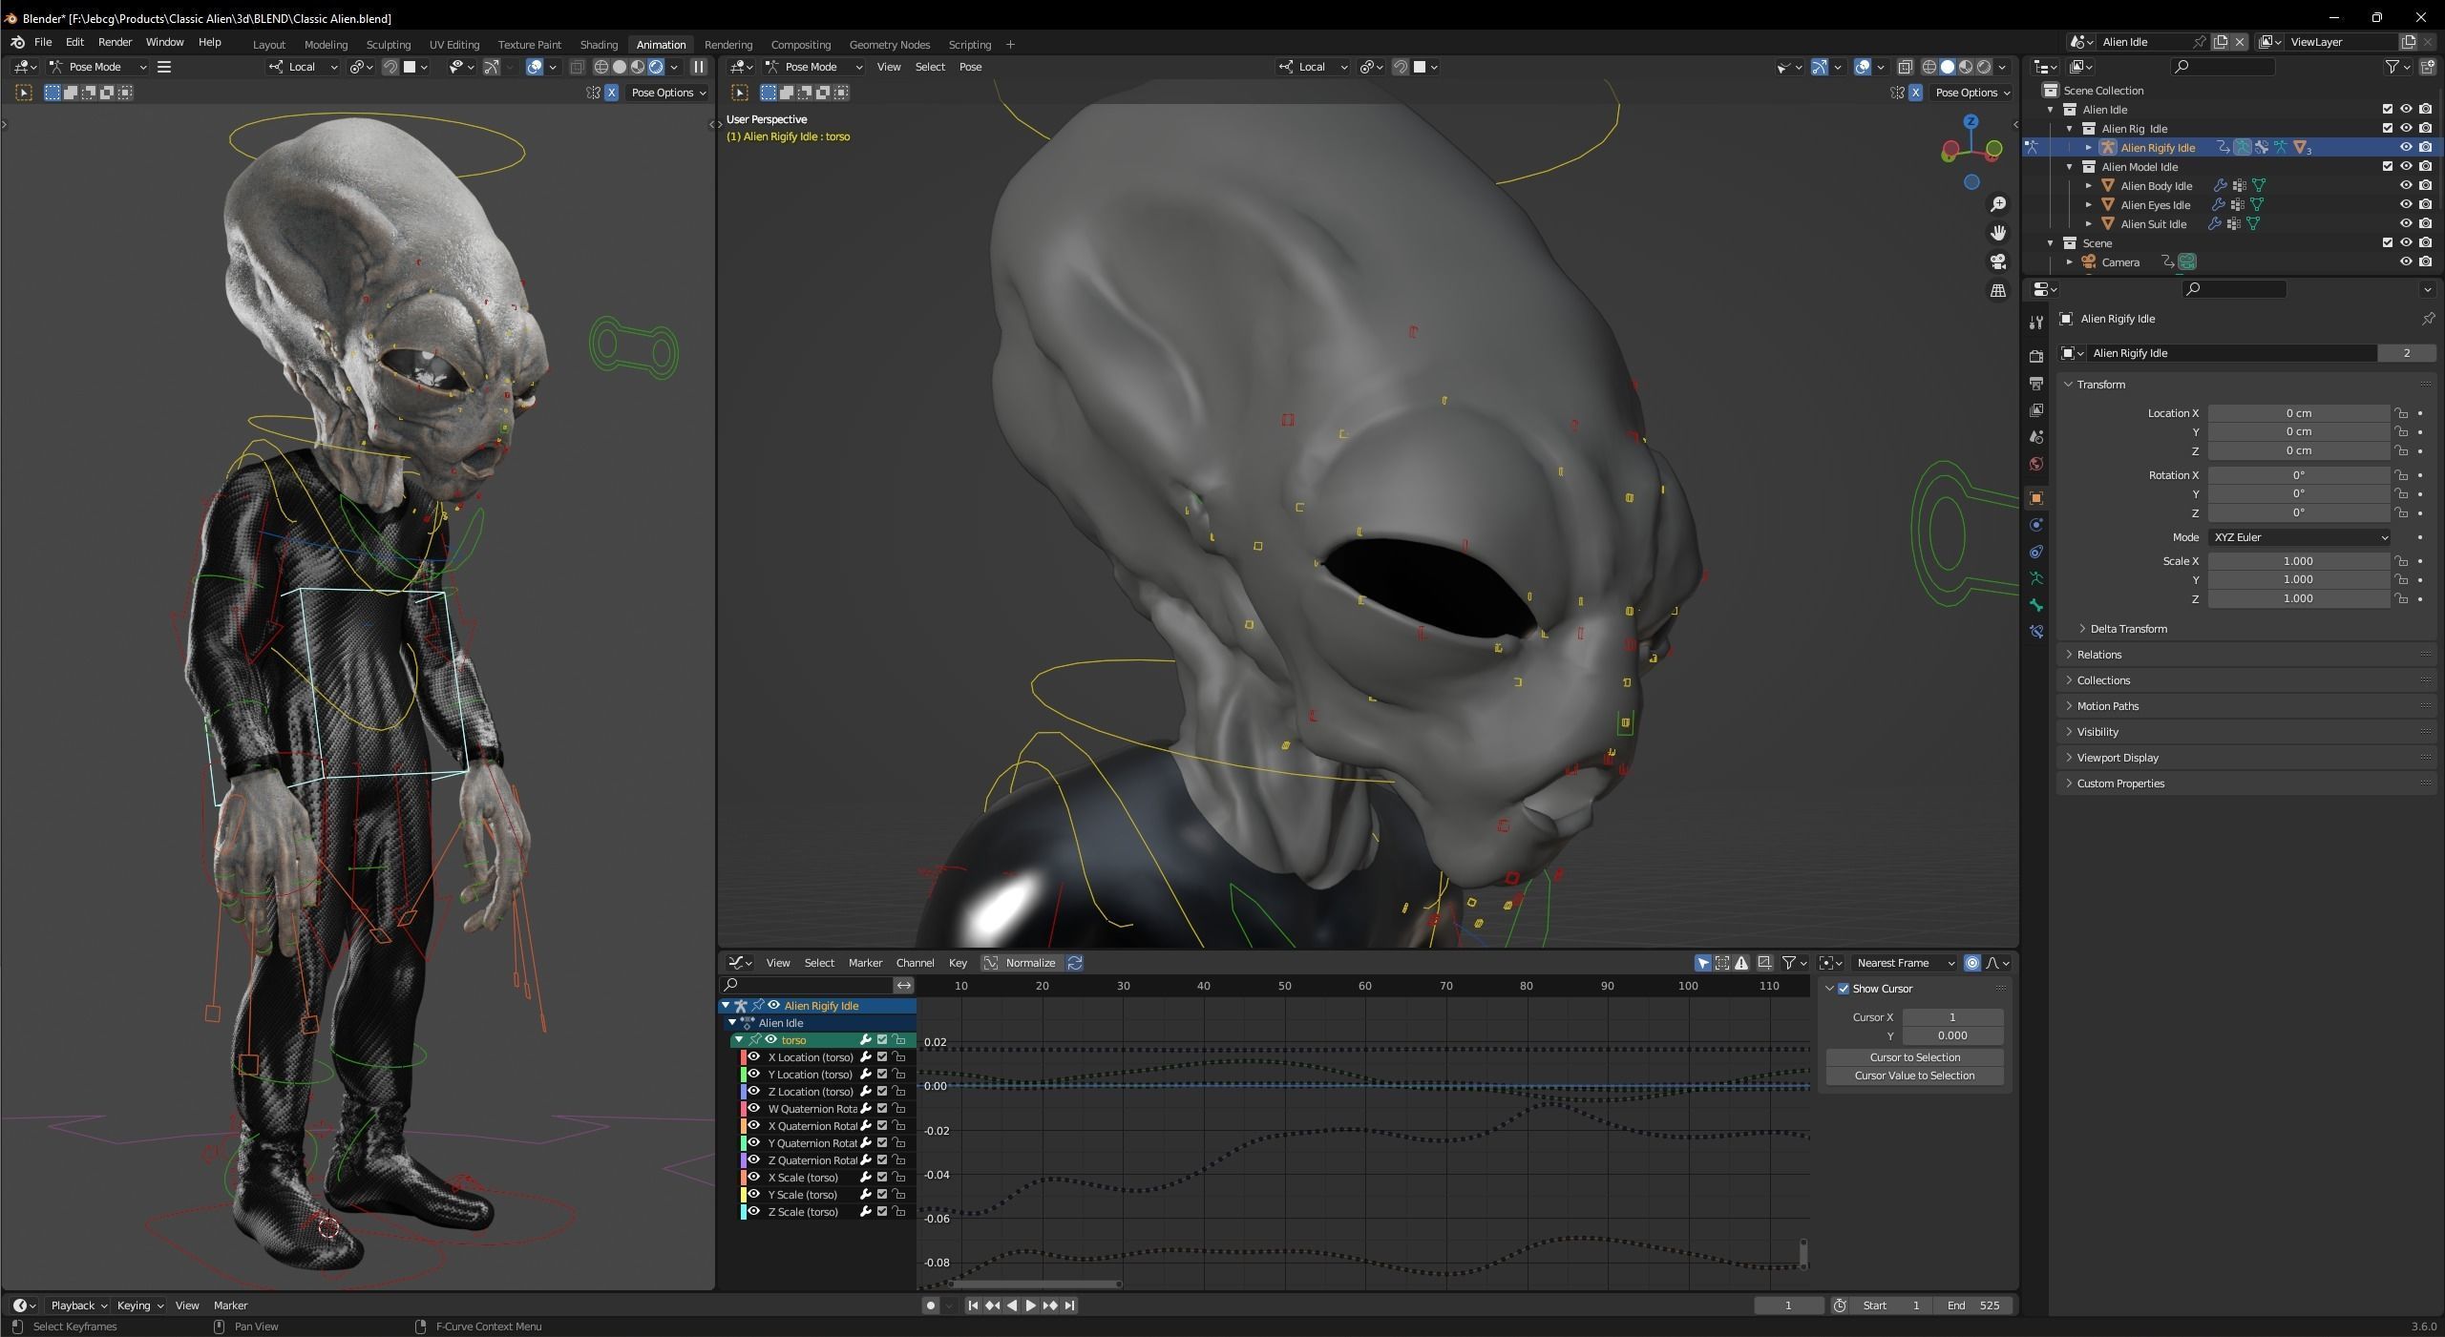Click the Cursor X value field
Viewport: 2445px width, 1337px height.
click(1952, 1017)
